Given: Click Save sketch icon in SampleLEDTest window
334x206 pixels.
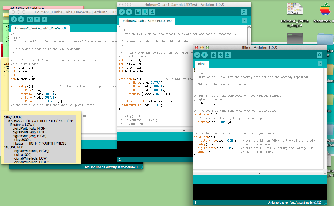Looking at the screenshot, I should [x=152, y=12].
